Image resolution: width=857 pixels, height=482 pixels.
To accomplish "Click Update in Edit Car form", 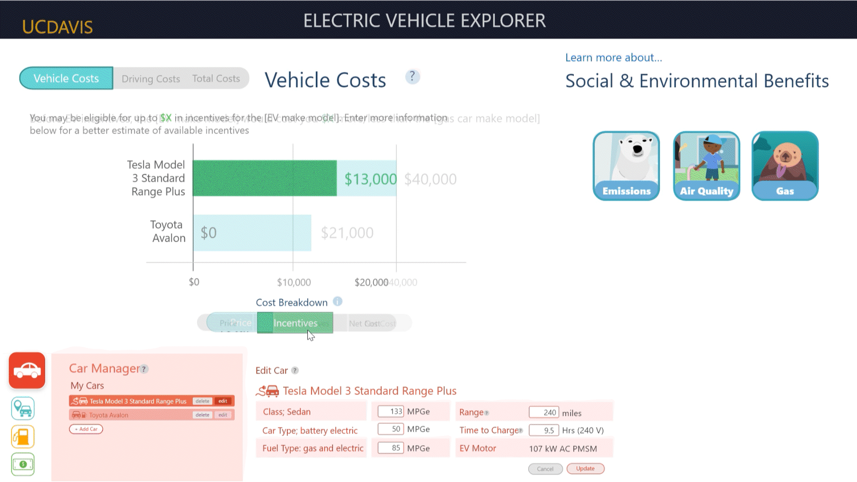I will point(585,468).
